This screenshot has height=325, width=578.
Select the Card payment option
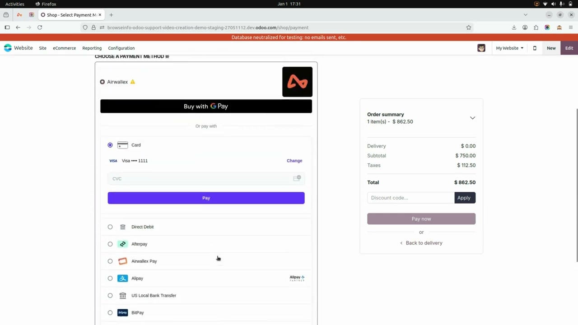(110, 145)
